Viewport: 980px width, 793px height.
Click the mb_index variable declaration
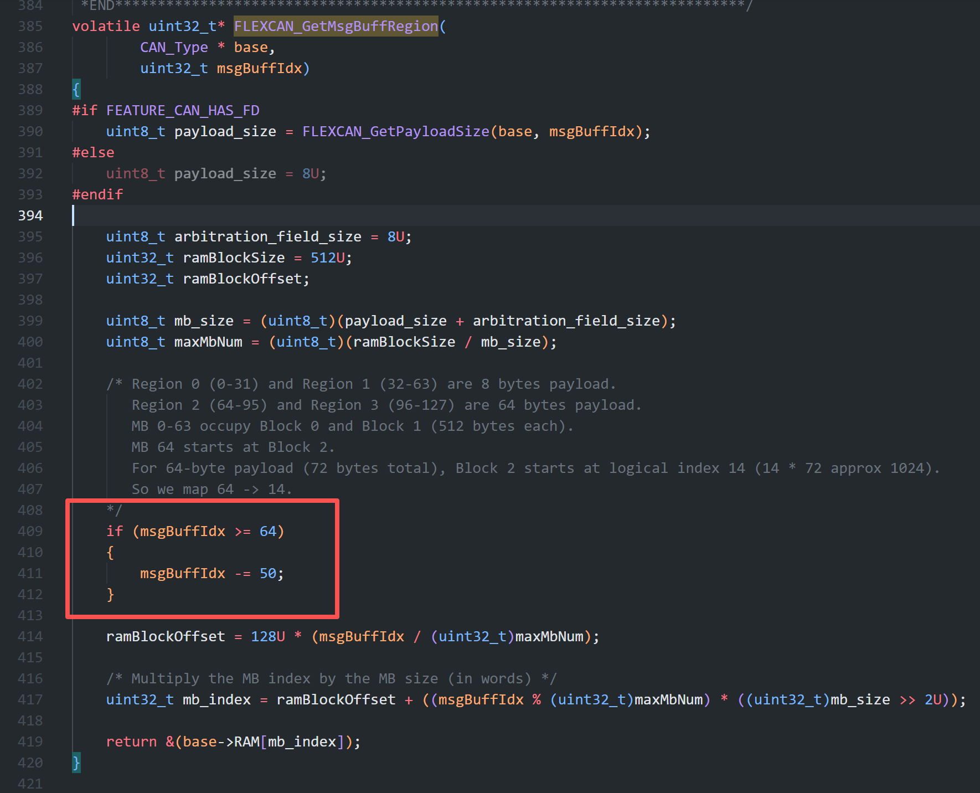pyautogui.click(x=216, y=699)
